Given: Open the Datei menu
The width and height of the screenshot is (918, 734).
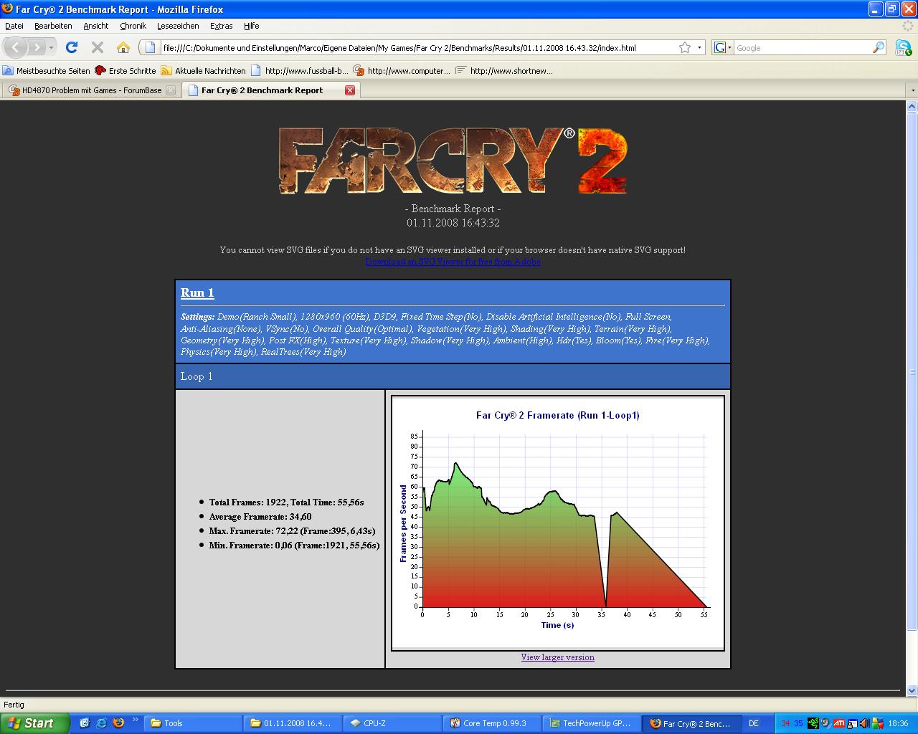Looking at the screenshot, I should tap(14, 26).
